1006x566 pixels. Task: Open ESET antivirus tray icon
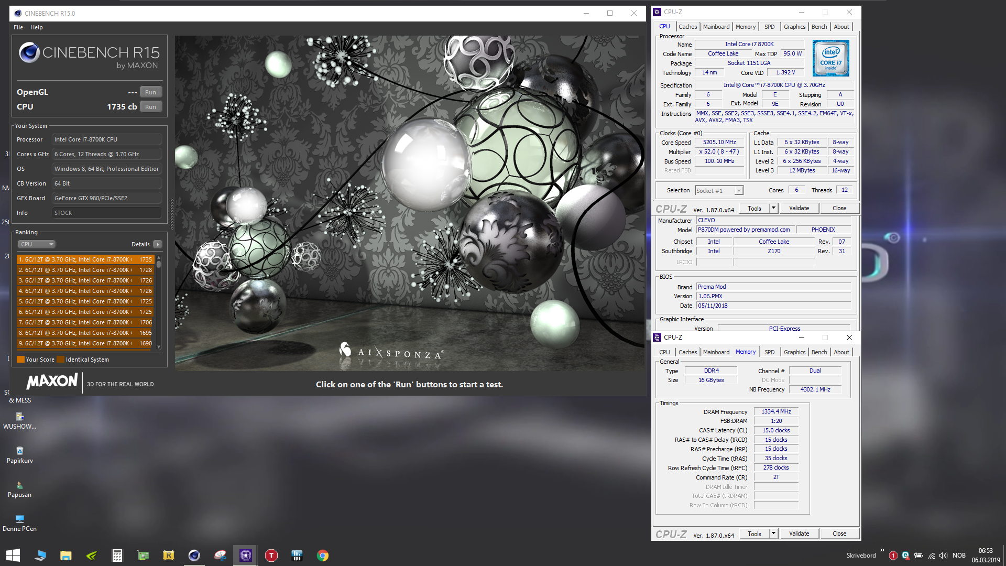coord(906,556)
